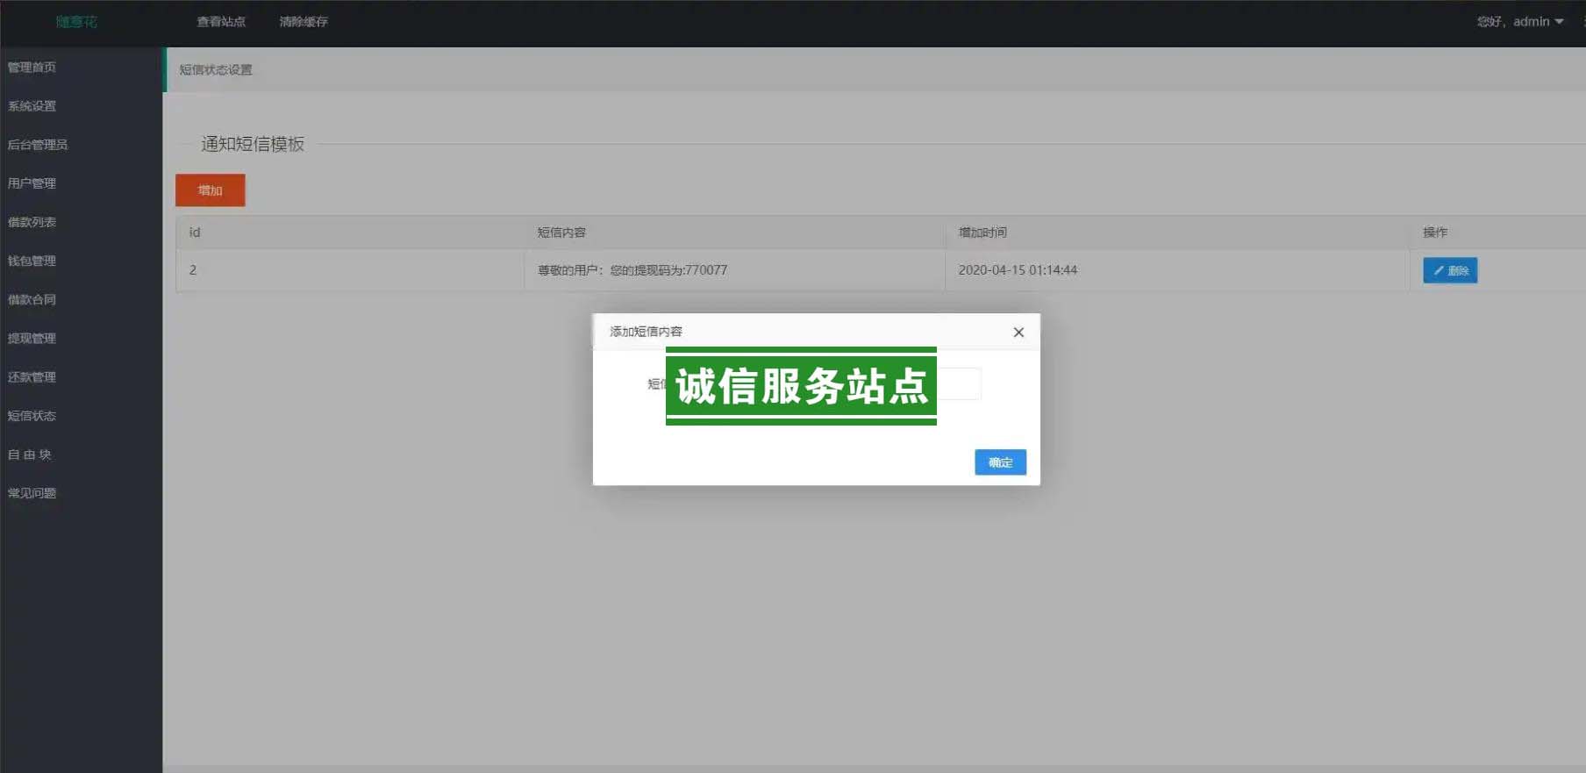Open 用户管理 in the sidebar
Image resolution: width=1586 pixels, height=773 pixels.
(x=32, y=183)
